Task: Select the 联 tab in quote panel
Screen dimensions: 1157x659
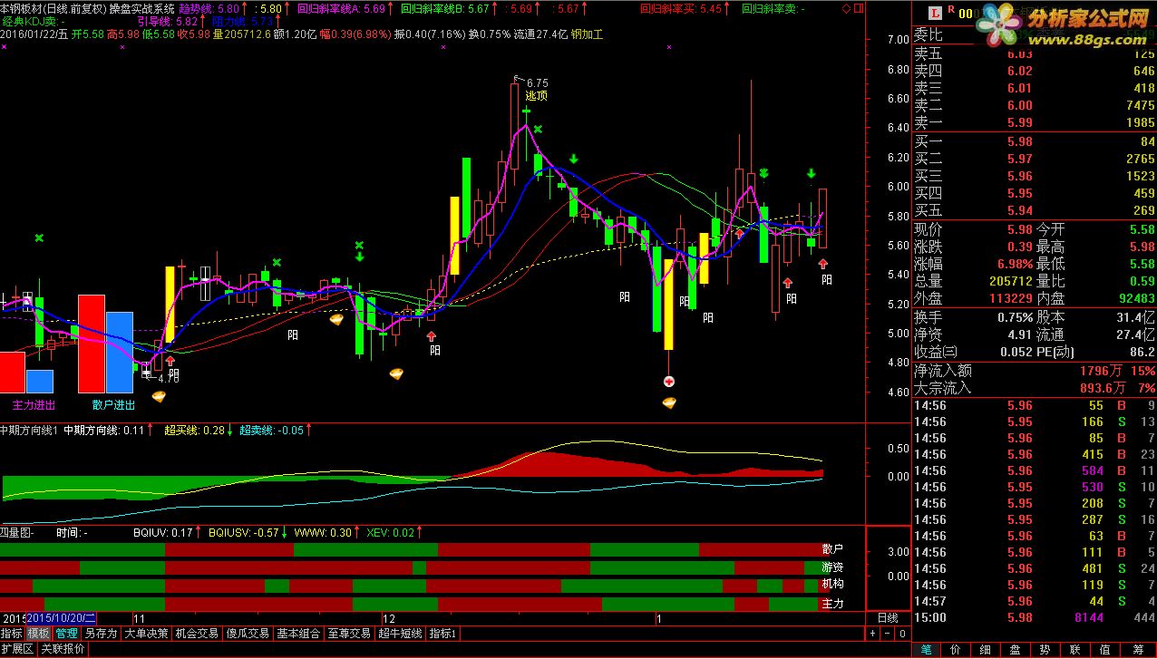Action: [x=1074, y=649]
